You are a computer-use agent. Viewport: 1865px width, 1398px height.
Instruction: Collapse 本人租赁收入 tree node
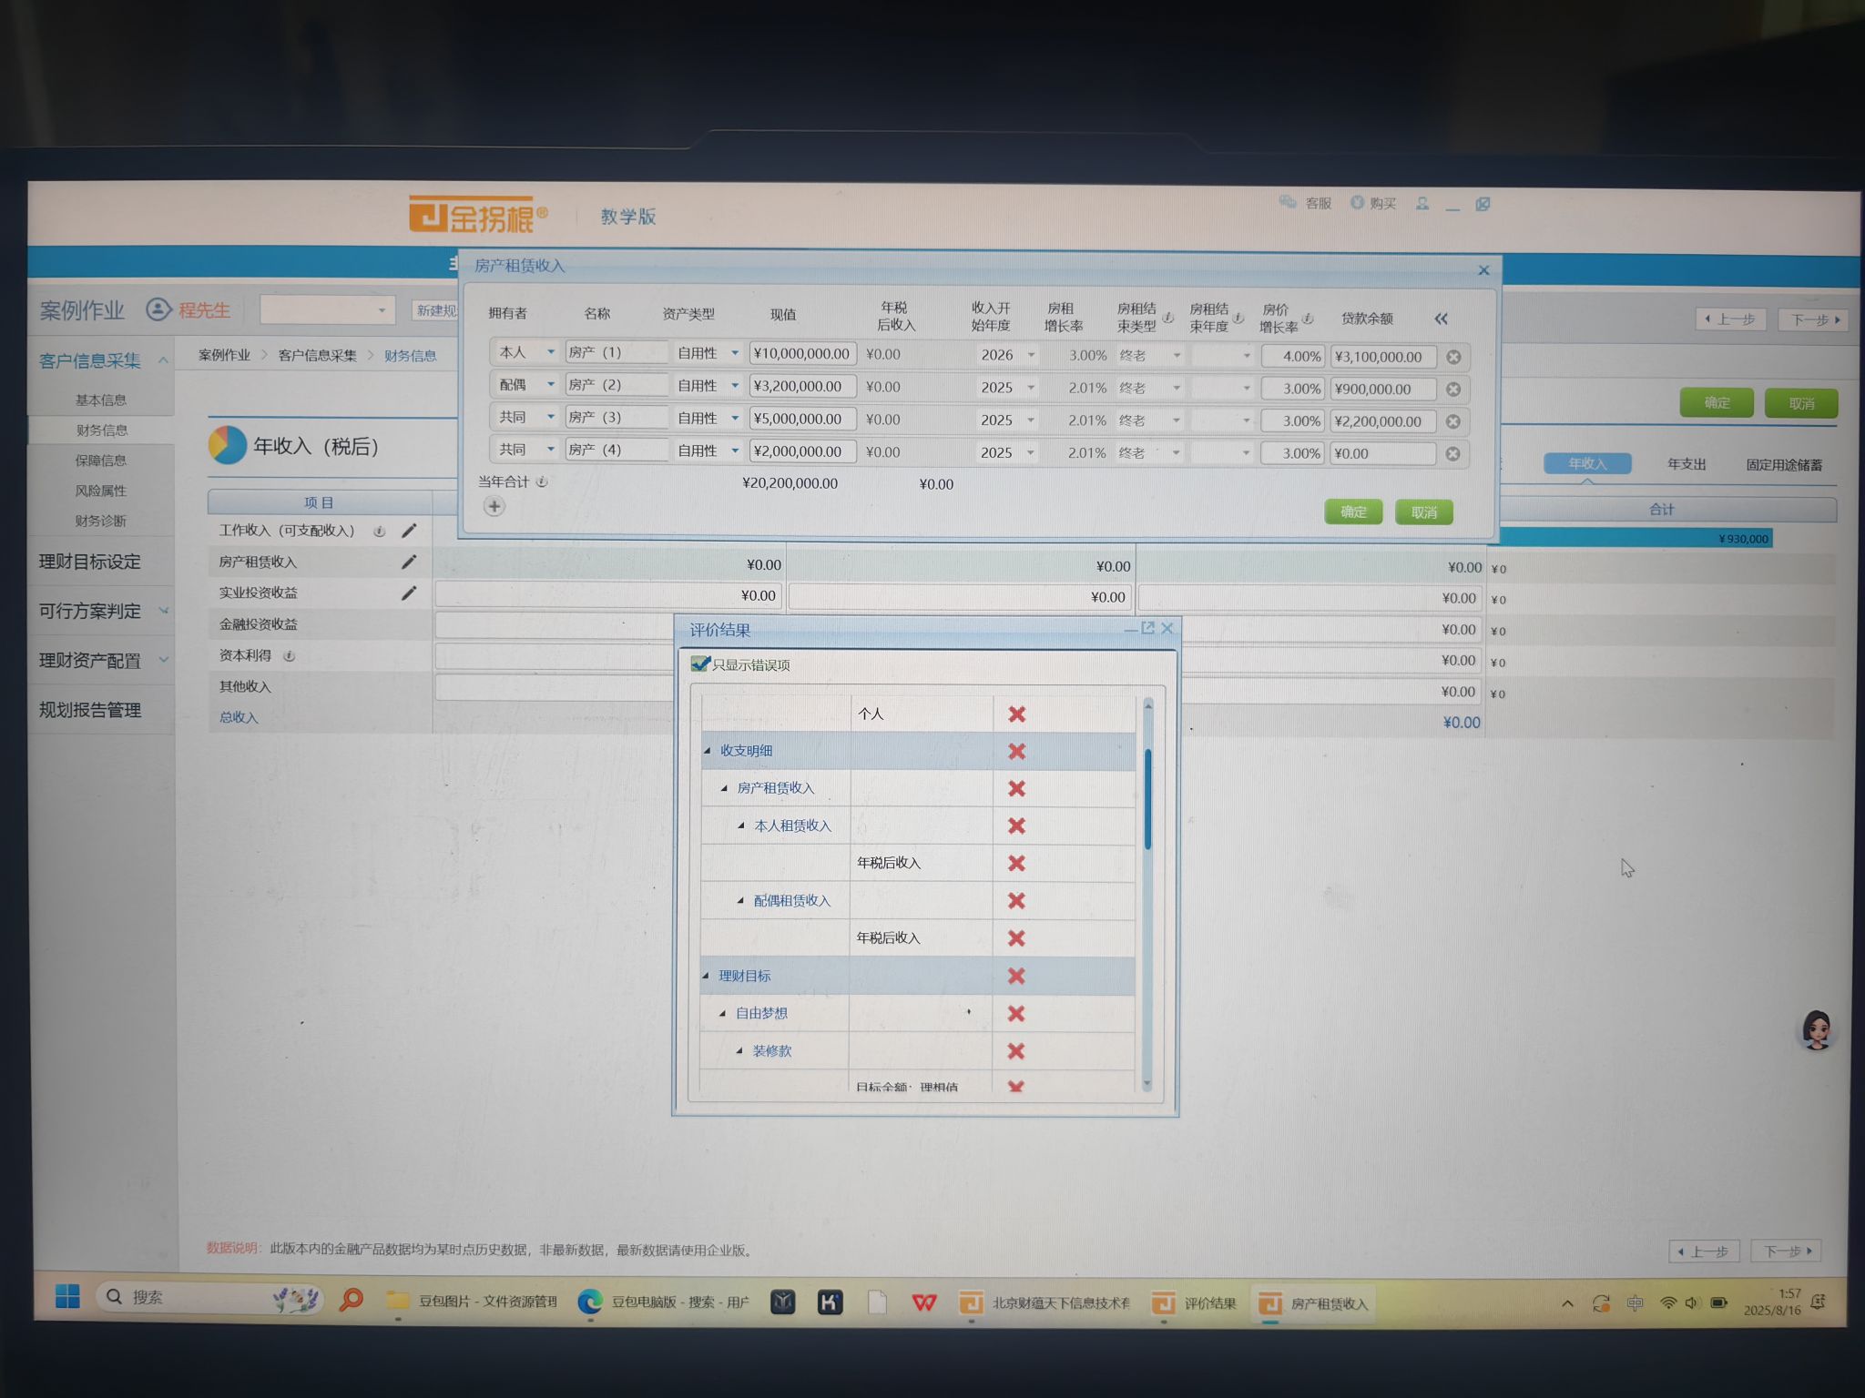[740, 826]
